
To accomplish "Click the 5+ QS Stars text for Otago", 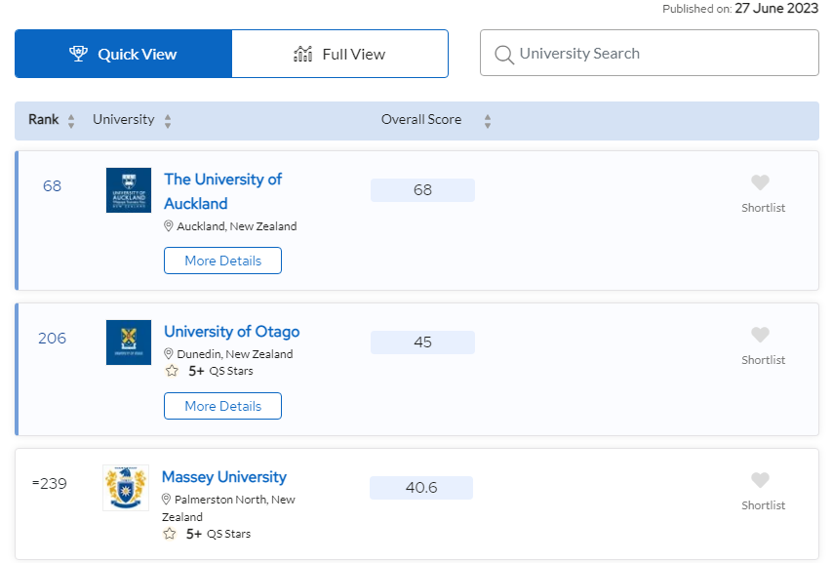I will (x=220, y=371).
